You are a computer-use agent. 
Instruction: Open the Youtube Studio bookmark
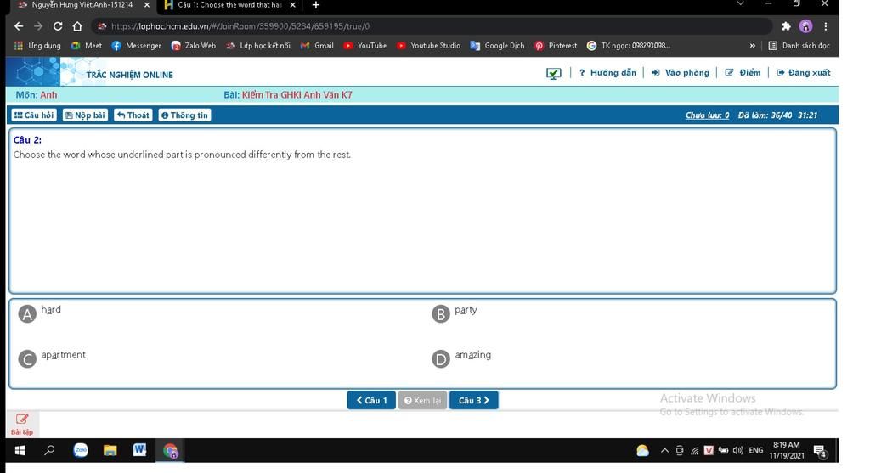click(428, 46)
